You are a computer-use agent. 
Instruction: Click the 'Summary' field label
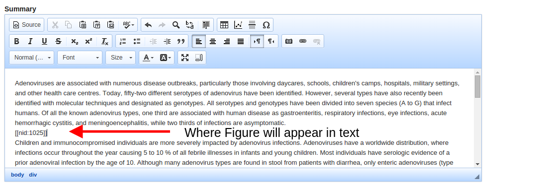(20, 9)
